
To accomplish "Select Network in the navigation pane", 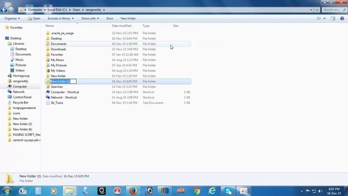I will pyautogui.click(x=18, y=92).
